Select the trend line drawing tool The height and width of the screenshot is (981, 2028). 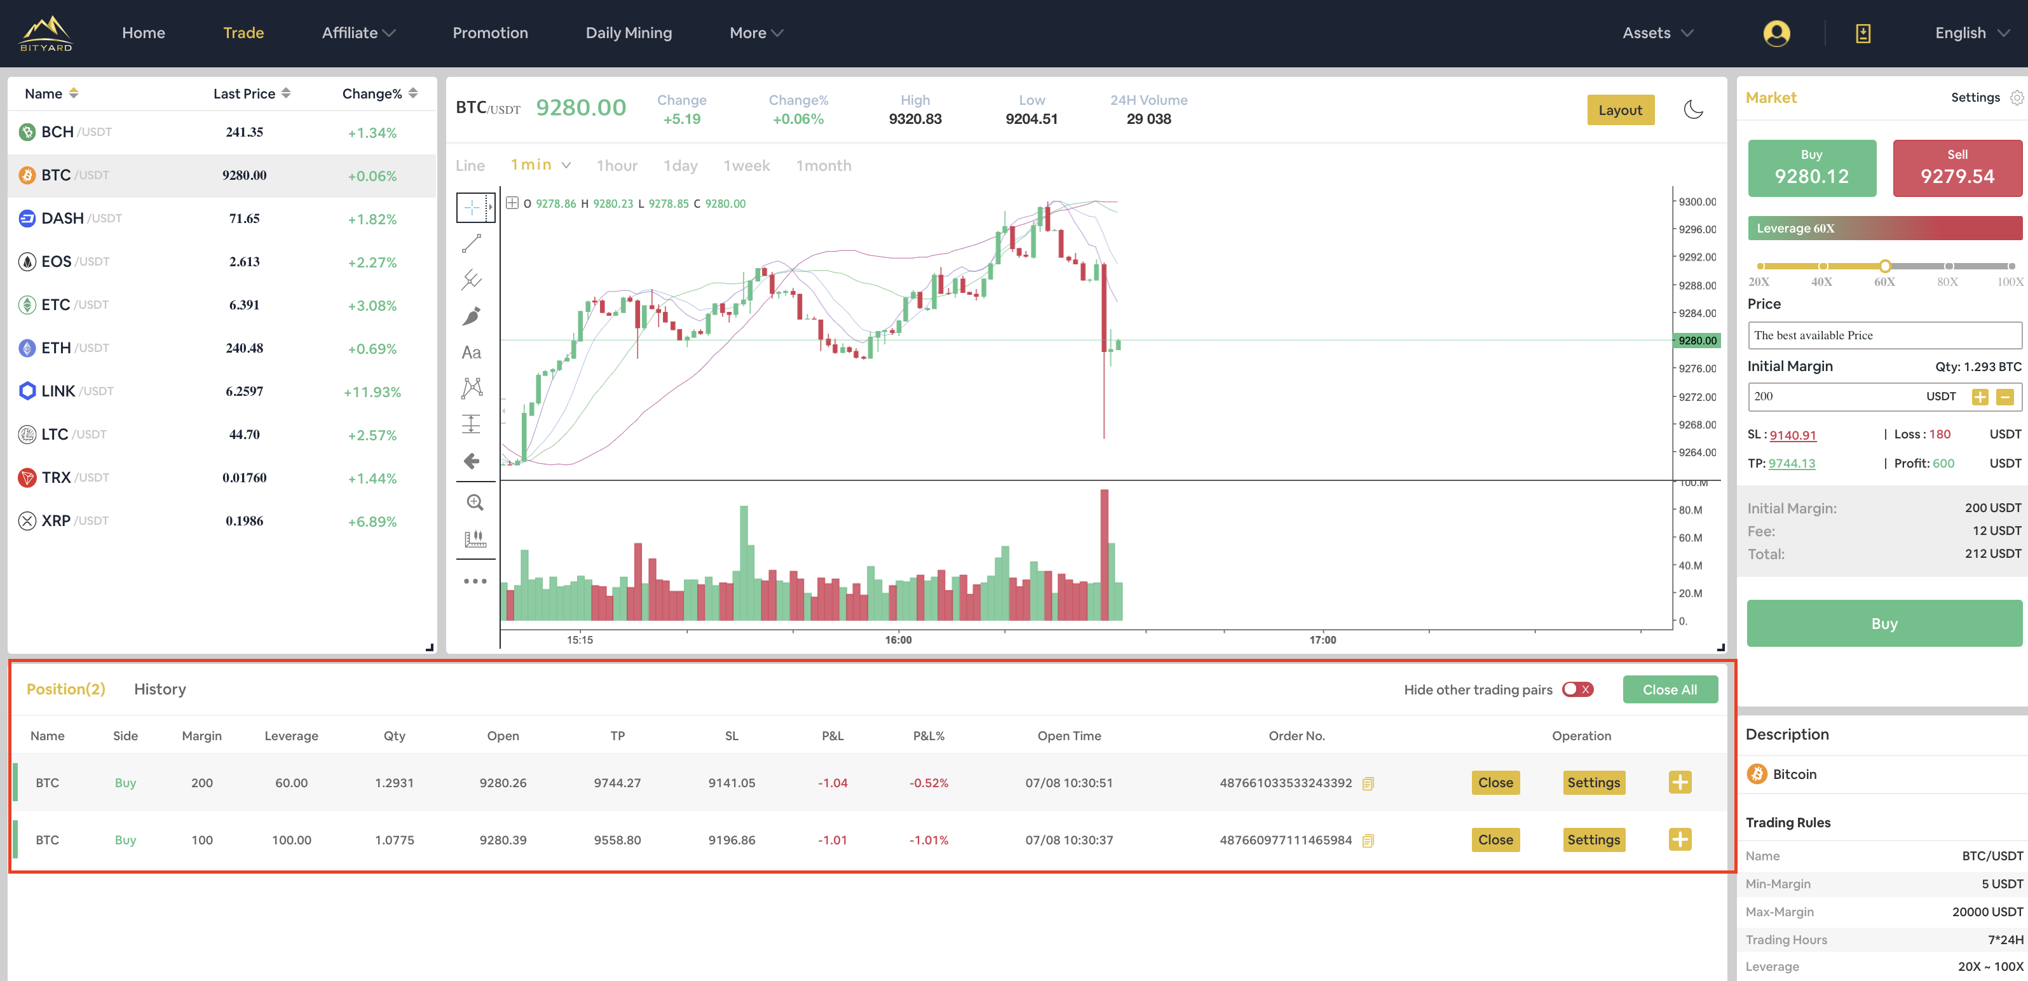click(x=471, y=244)
